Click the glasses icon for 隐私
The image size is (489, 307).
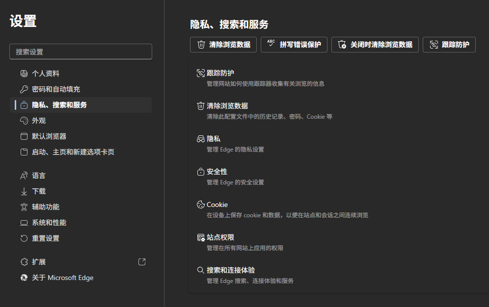point(200,138)
